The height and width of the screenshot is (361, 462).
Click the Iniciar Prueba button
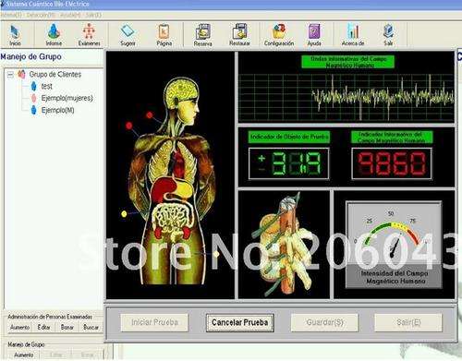[x=154, y=322]
